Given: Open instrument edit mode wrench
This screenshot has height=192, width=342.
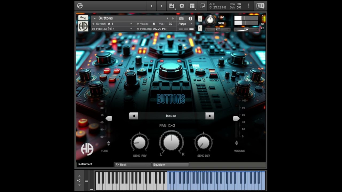Looking at the screenshot, I should [83, 18].
